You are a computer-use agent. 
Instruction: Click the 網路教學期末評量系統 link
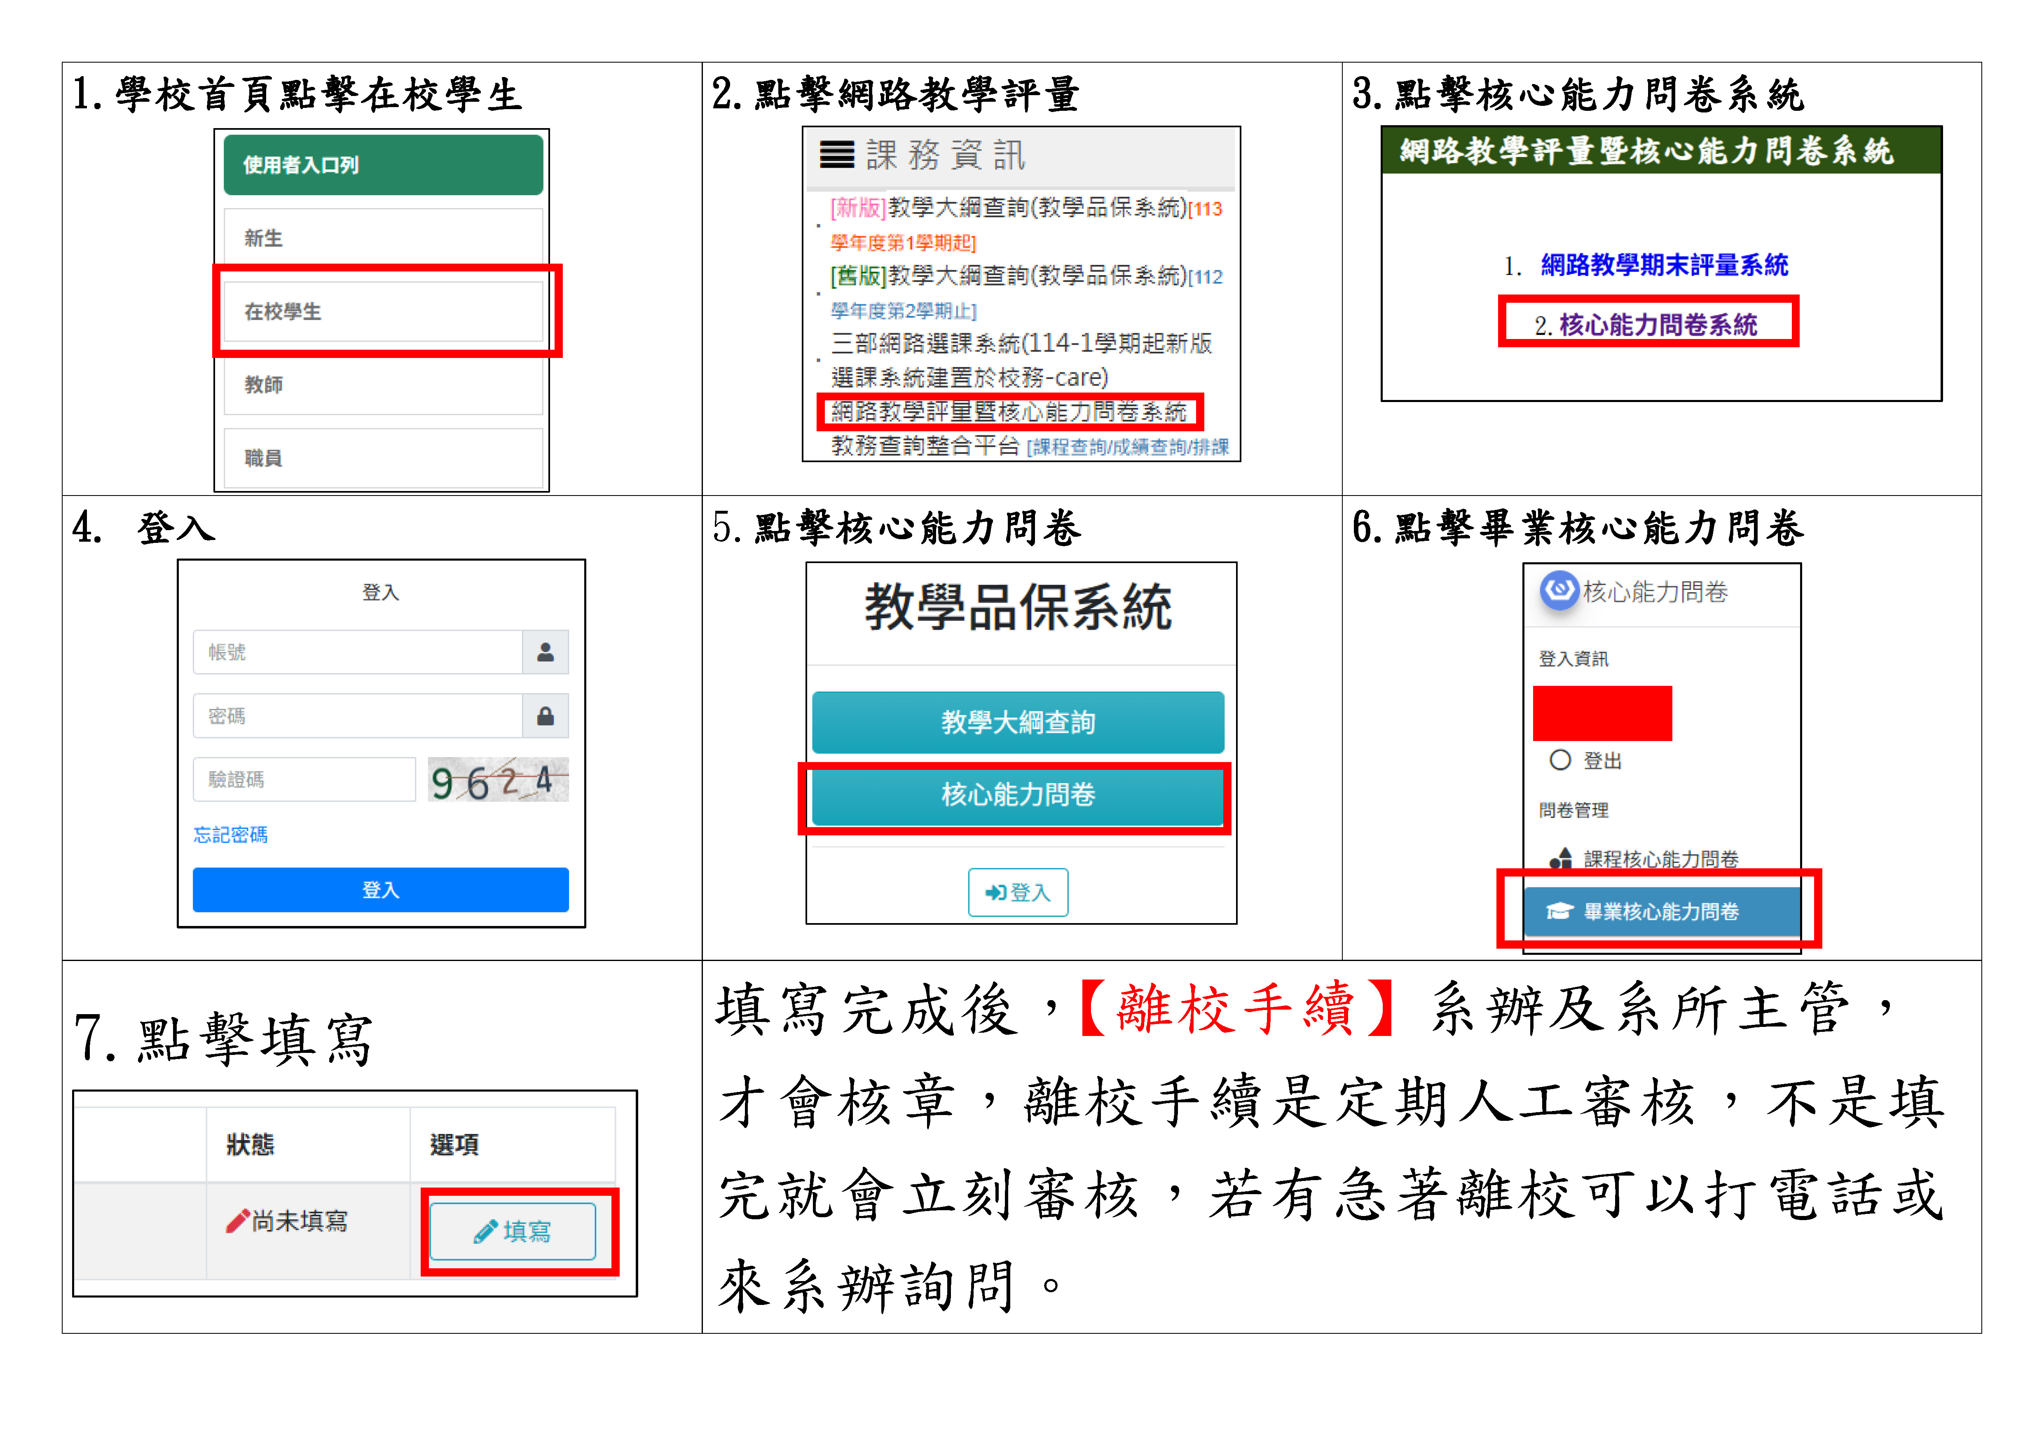click(1663, 264)
